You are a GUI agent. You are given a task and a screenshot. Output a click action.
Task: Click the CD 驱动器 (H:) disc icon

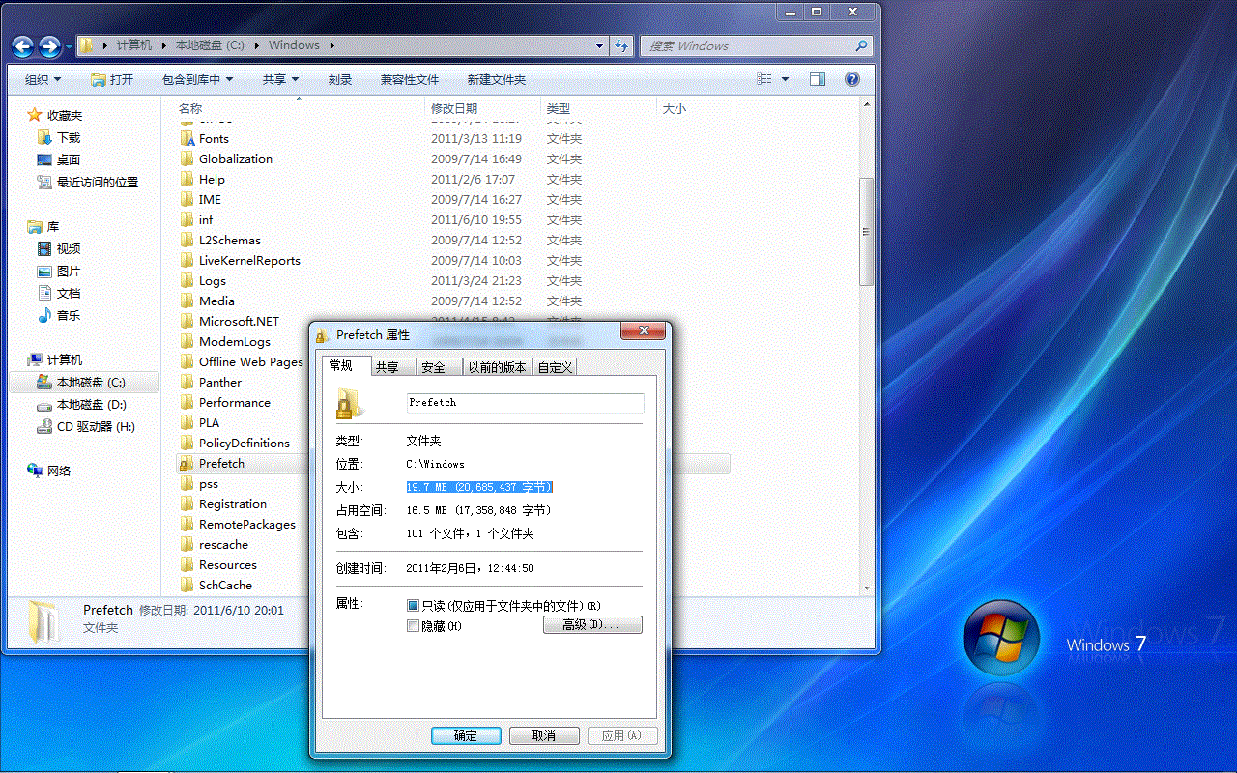pos(43,426)
